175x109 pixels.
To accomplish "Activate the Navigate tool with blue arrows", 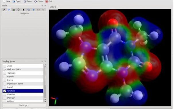I will pos(9,10).
